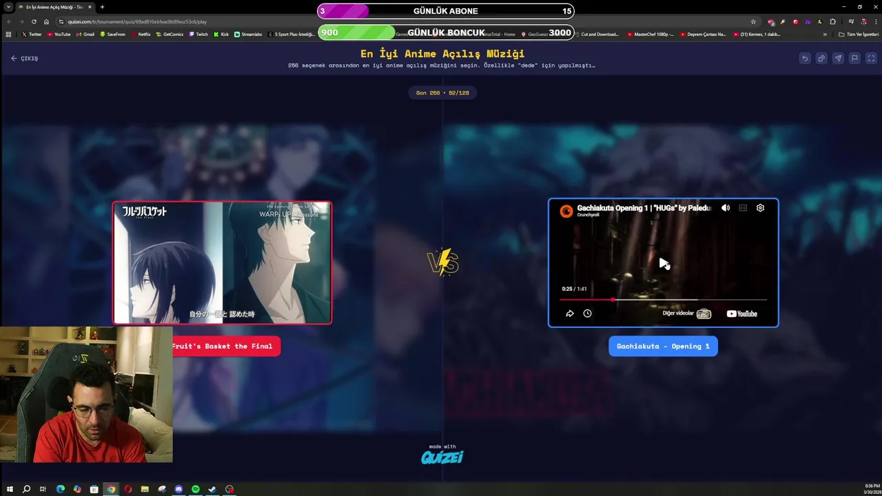882x496 pixels.
Task: Toggle closed captions on the YouTube player
Action: [x=743, y=208]
